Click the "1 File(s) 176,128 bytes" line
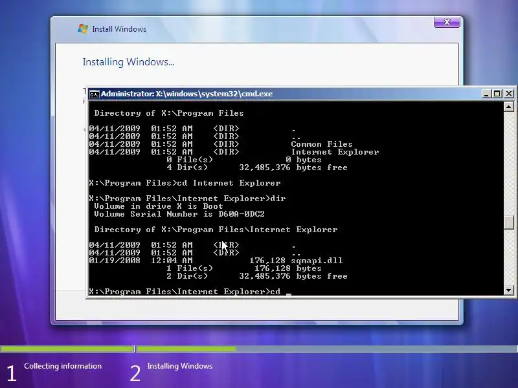 coord(244,268)
